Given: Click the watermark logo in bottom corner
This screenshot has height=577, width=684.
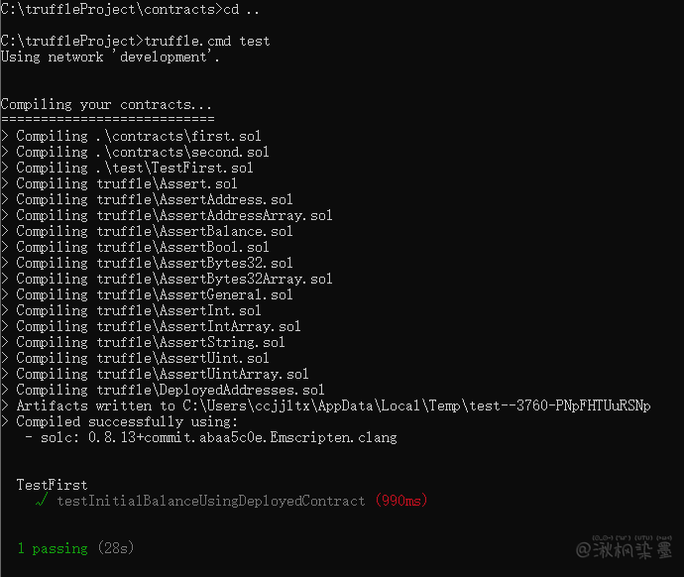Looking at the screenshot, I should click(x=627, y=549).
